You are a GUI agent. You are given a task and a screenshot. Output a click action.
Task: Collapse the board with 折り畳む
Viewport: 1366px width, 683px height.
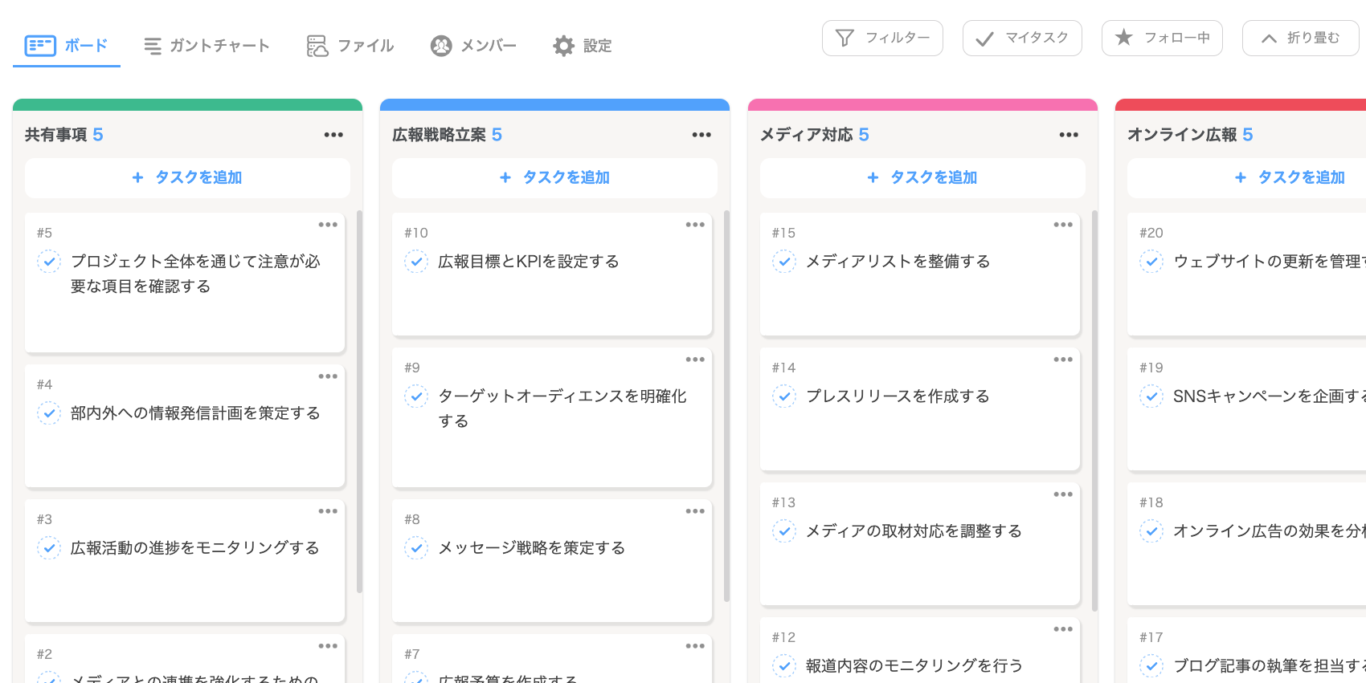[1300, 38]
